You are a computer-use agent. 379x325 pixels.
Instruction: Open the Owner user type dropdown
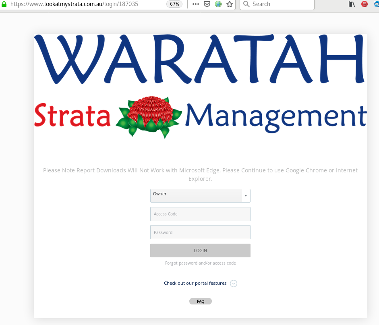[200, 195]
